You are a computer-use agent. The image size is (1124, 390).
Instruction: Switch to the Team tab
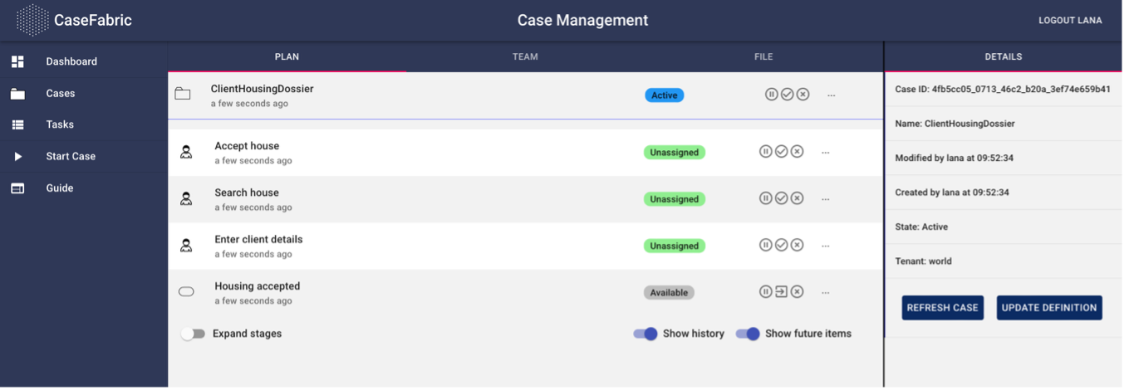click(x=525, y=57)
